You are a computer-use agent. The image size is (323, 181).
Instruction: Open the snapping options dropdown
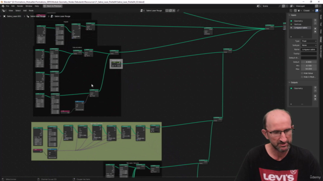coord(299,11)
